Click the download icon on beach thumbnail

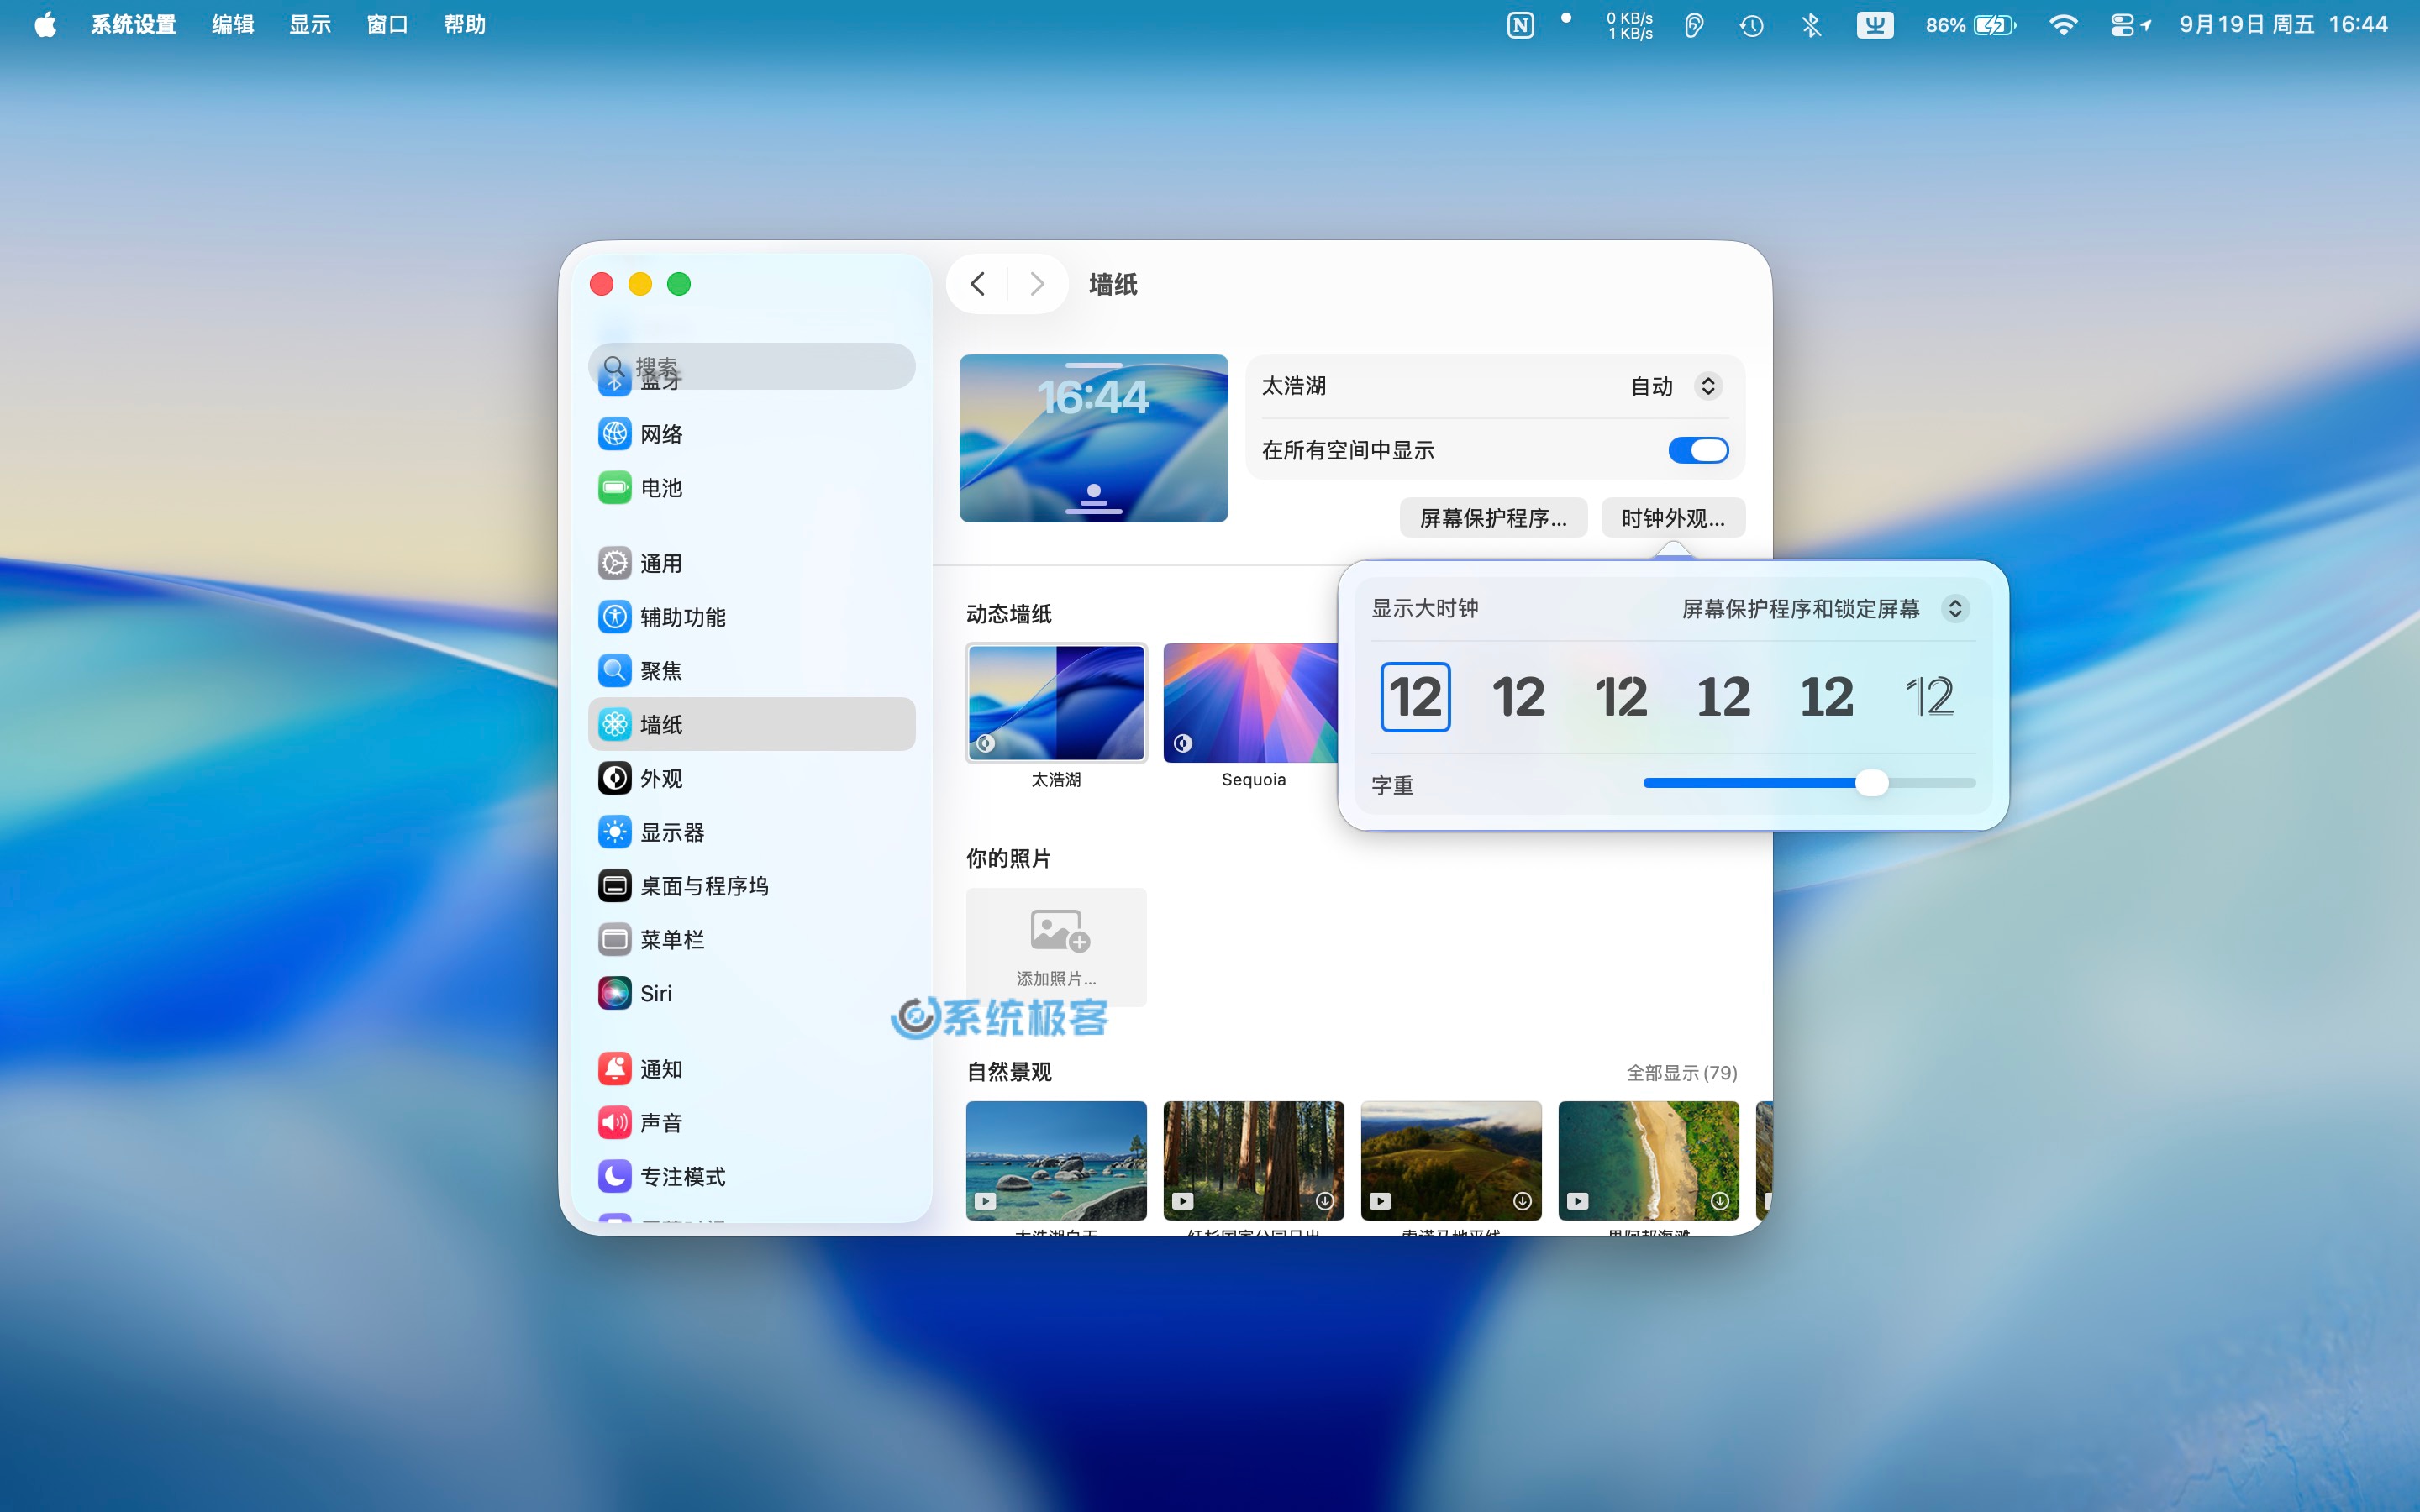point(1720,1201)
